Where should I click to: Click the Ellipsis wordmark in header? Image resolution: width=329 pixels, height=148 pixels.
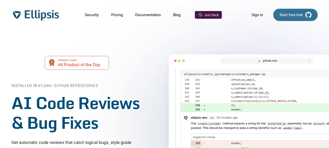click(x=42, y=15)
